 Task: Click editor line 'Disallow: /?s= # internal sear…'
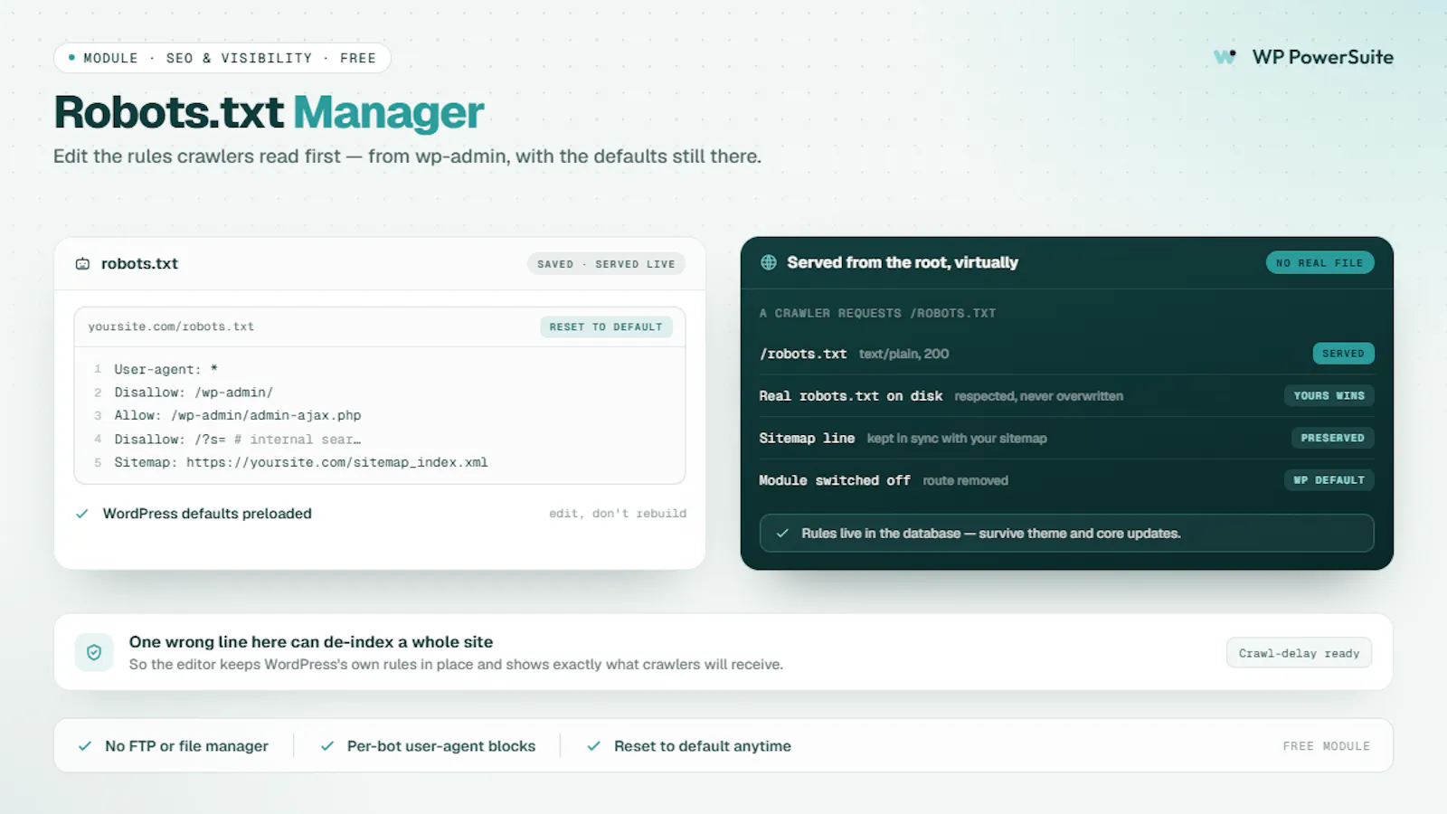(238, 439)
